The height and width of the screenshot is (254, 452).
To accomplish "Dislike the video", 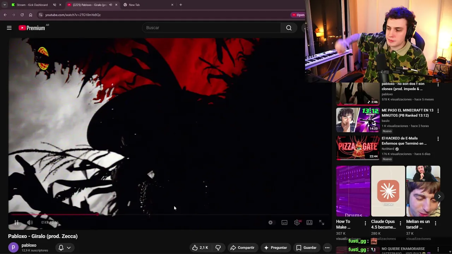I will tap(218, 248).
